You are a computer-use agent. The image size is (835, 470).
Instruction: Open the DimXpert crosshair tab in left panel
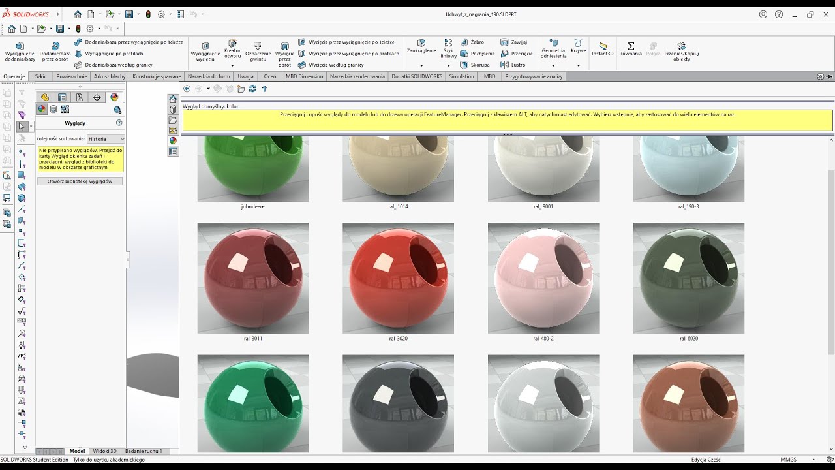click(x=97, y=97)
